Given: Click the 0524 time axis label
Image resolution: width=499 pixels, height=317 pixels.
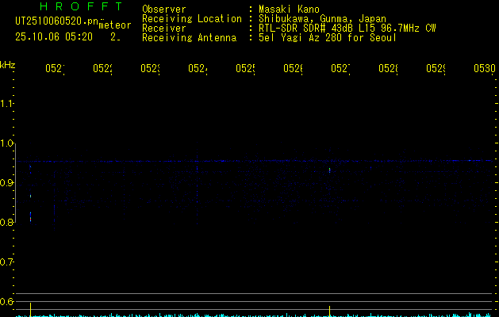Looking at the screenshot, I should coord(198,68).
